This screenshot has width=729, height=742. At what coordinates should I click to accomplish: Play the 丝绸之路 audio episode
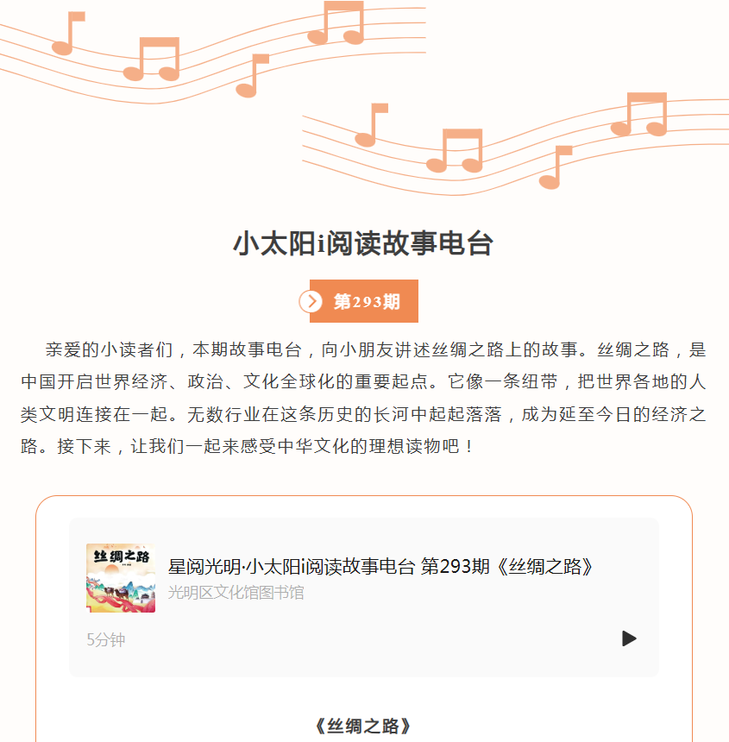[x=629, y=638]
